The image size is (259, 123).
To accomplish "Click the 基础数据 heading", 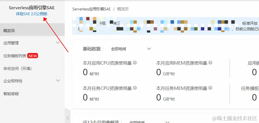I will [x=92, y=49].
